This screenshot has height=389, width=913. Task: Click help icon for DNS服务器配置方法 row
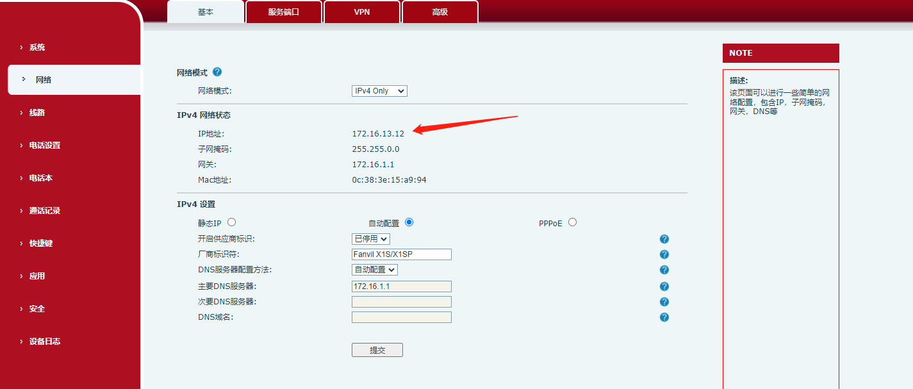[664, 270]
